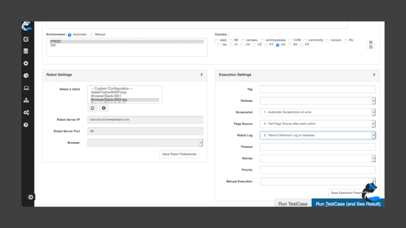Check the RX country checkbox
The height and width of the screenshot is (228, 406).
[x=290, y=45]
